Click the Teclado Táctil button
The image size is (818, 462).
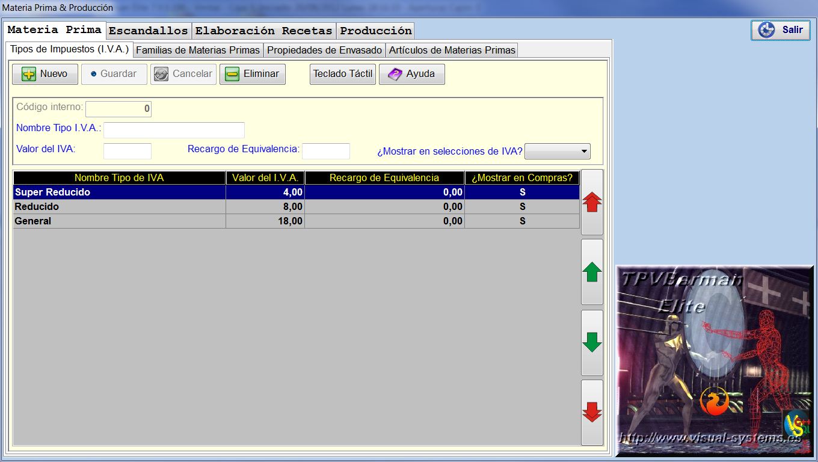click(343, 74)
